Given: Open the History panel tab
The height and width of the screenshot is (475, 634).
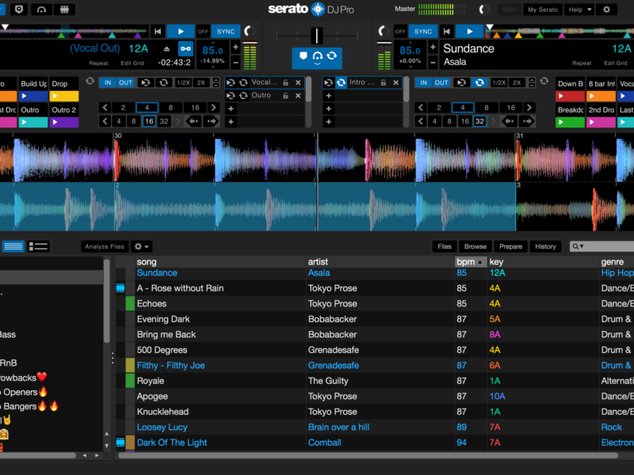Looking at the screenshot, I should 545,247.
